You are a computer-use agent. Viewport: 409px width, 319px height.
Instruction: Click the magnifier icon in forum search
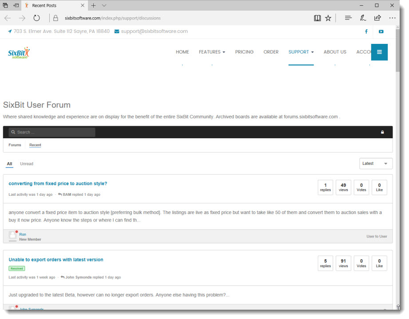click(13, 132)
